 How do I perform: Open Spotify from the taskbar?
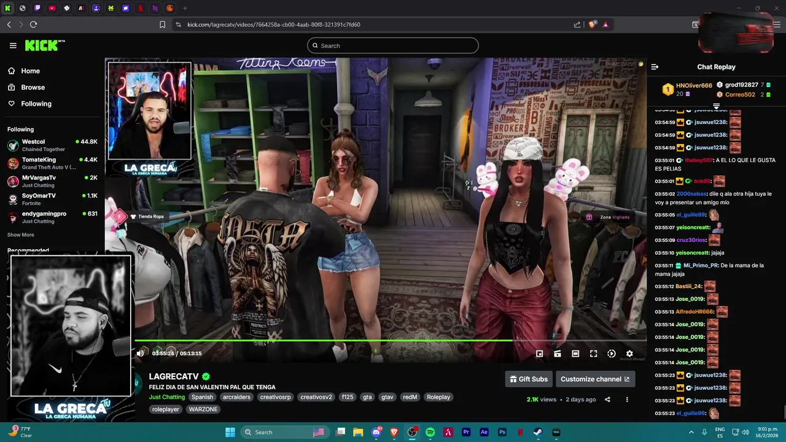[430, 432]
